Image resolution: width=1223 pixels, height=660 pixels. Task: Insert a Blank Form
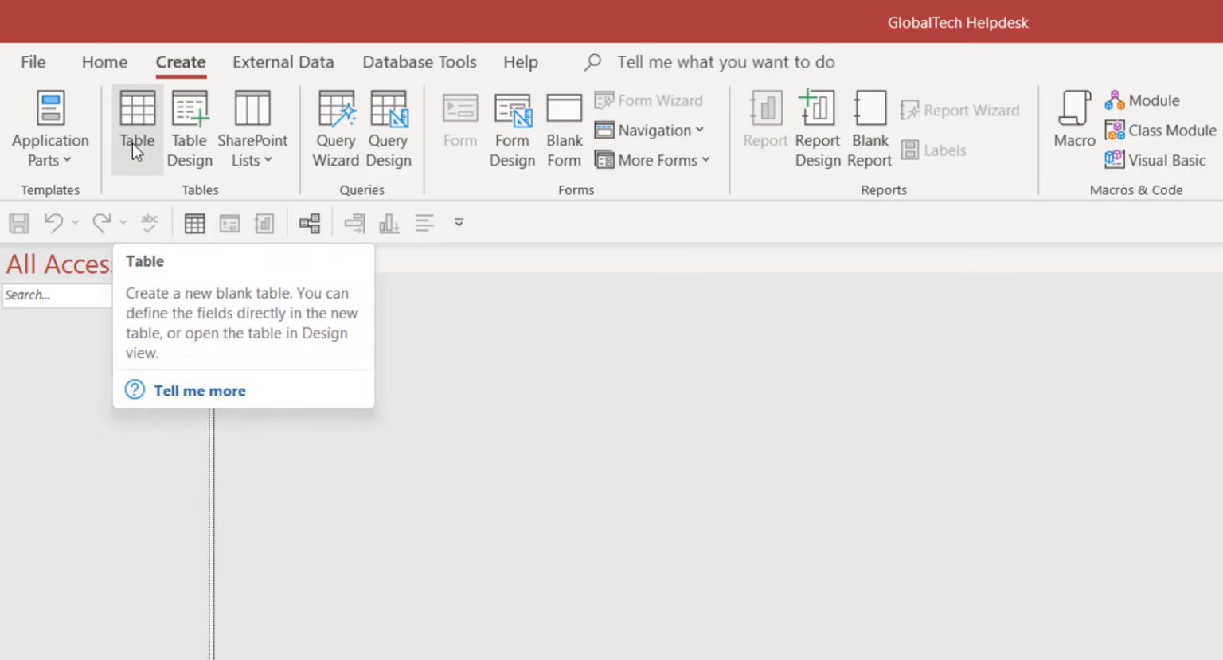564,127
